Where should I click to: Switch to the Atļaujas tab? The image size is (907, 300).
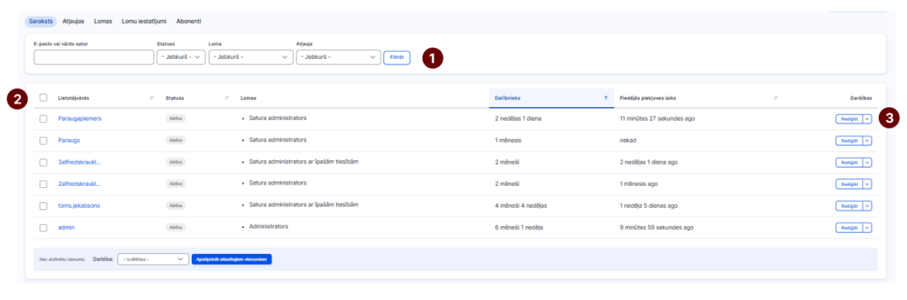point(73,21)
